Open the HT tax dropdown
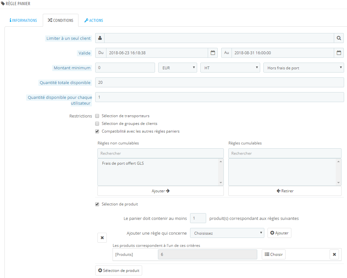Image resolution: width=347 pixels, height=278 pixels. 230,68
